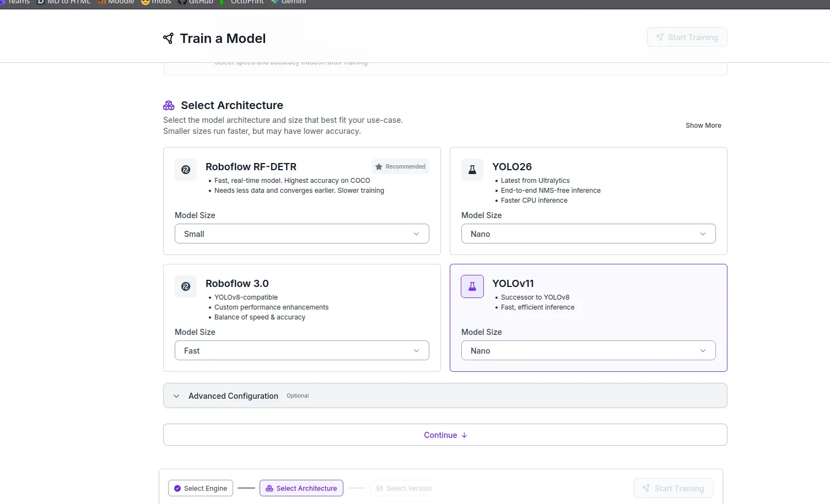The image size is (830, 504).
Task: Click the Select Architecture heading icon
Action: tap(169, 105)
